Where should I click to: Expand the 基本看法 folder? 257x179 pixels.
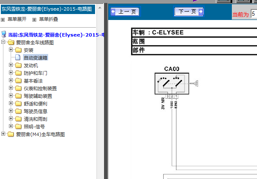11,80
